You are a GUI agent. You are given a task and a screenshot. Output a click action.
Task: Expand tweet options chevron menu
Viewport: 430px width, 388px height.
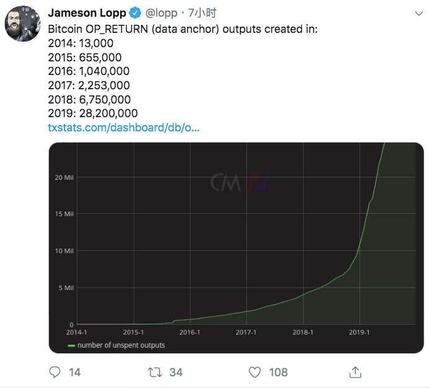coord(419,14)
